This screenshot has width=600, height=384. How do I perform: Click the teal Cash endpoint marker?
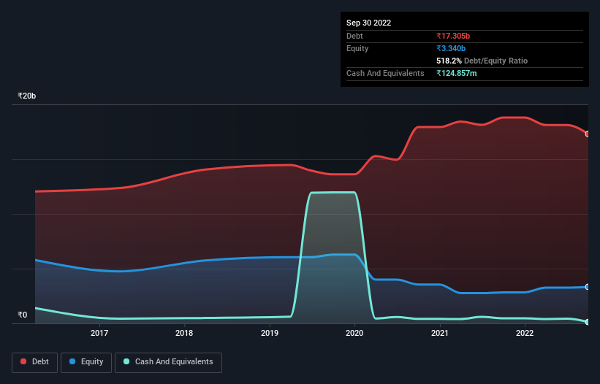pyautogui.click(x=588, y=322)
